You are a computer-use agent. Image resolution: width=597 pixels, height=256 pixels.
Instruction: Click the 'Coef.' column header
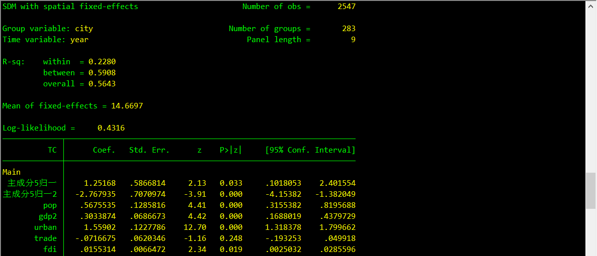[104, 150]
